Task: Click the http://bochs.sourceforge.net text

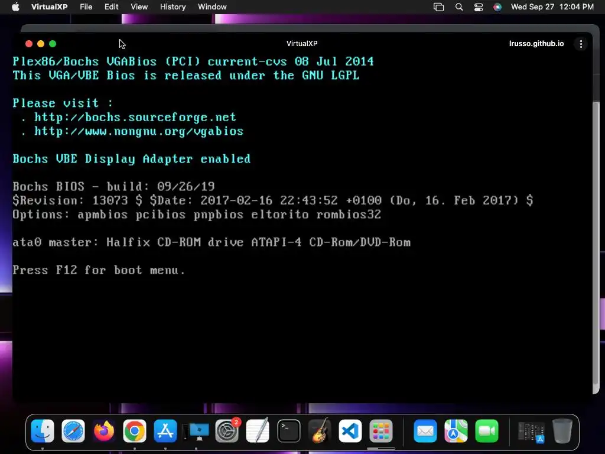Action: [x=135, y=117]
